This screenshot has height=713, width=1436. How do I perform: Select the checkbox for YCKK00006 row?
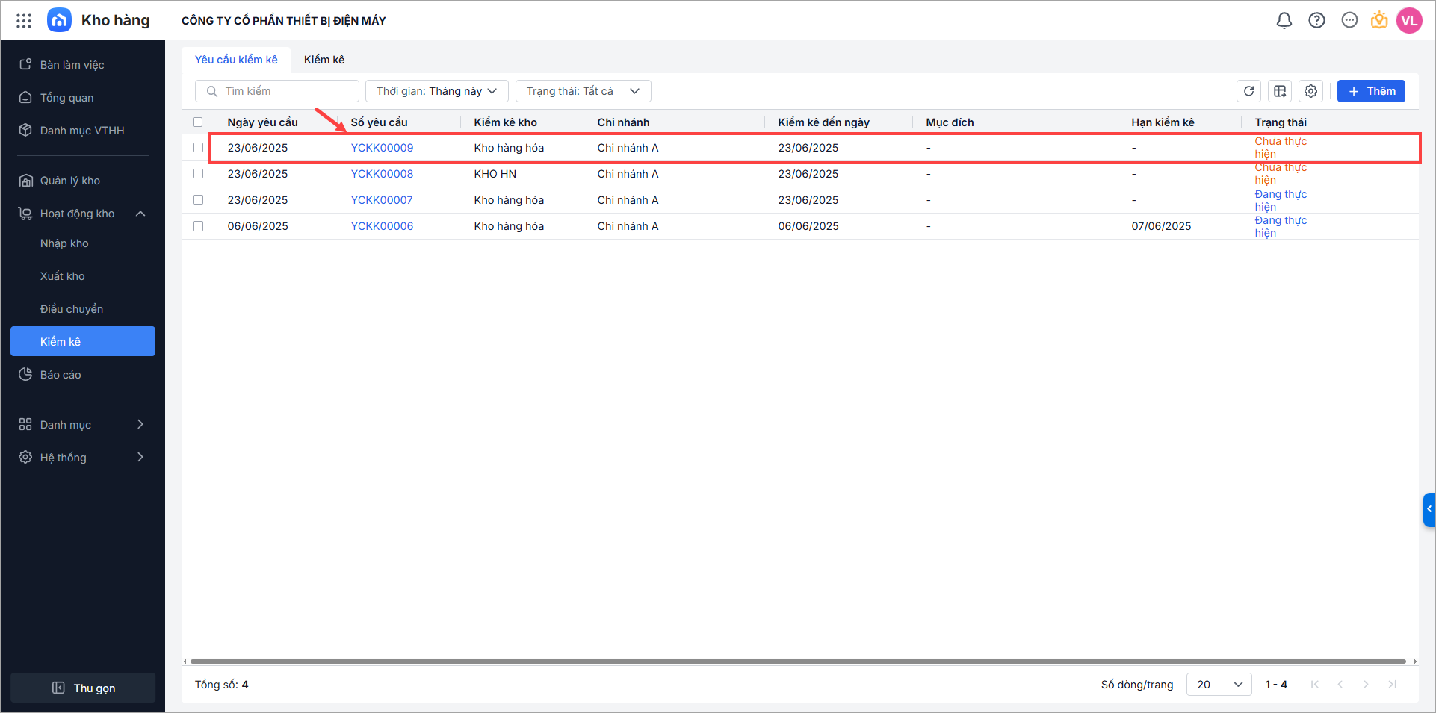(x=198, y=226)
